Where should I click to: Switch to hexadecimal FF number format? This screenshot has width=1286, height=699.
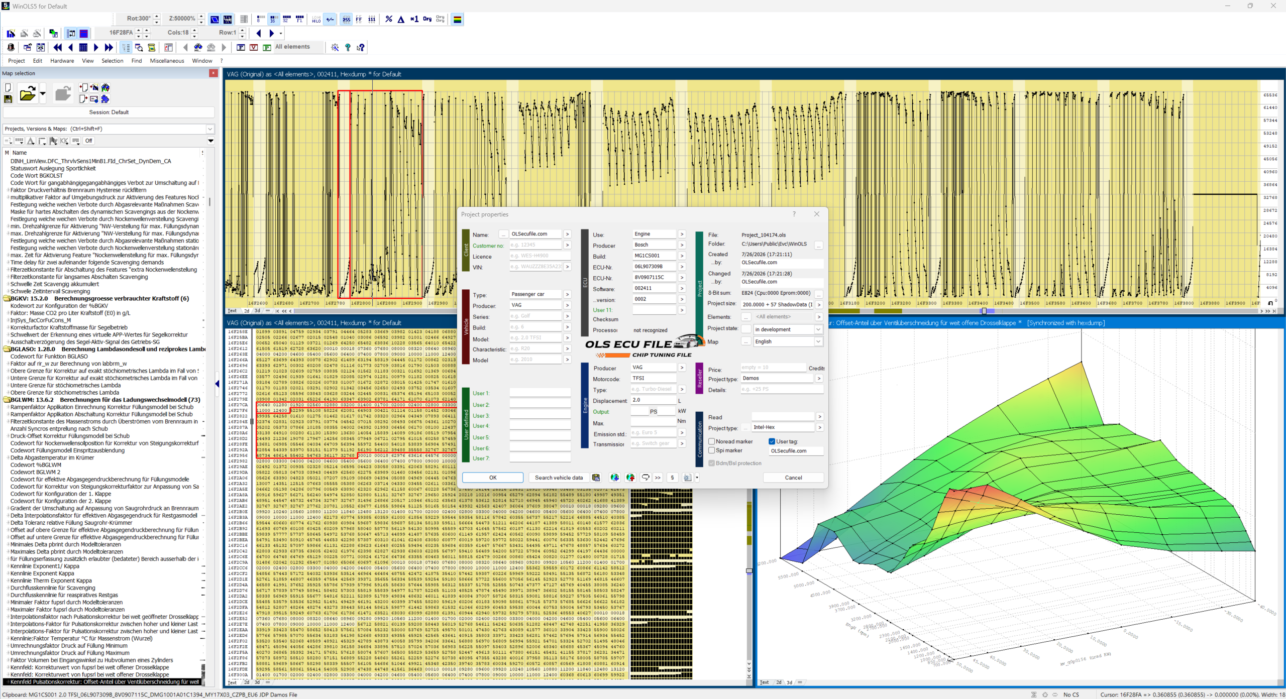click(359, 19)
